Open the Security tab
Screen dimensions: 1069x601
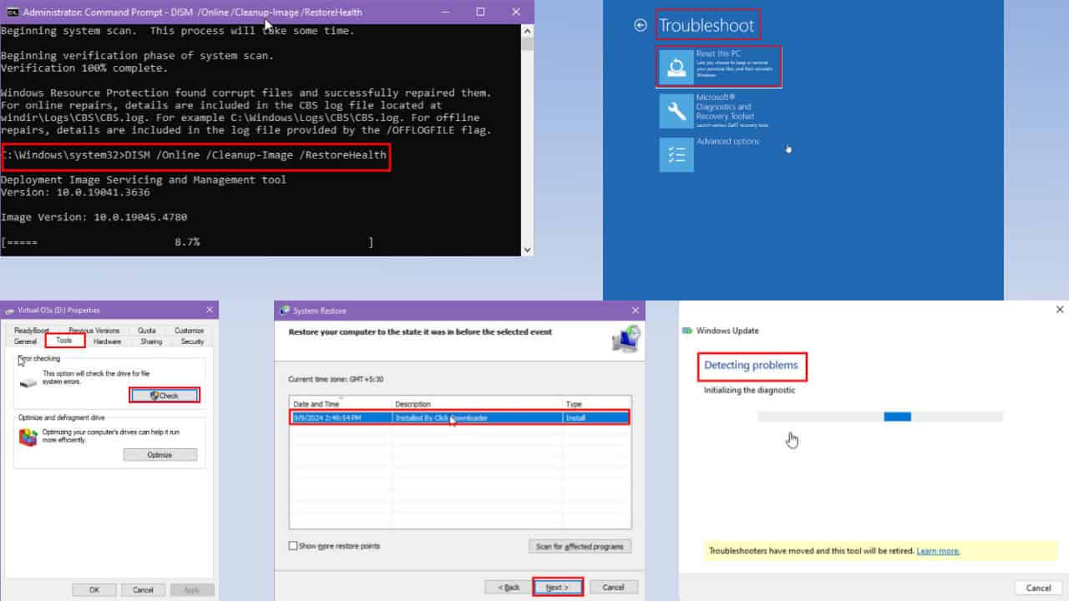pyautogui.click(x=192, y=341)
